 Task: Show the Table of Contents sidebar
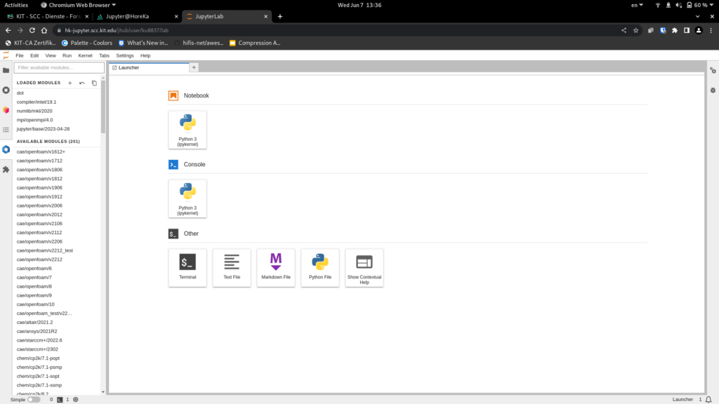(x=6, y=130)
